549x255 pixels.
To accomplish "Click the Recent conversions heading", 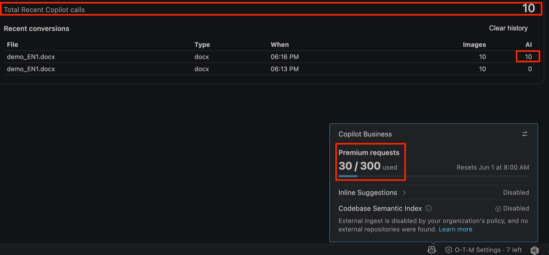I will click(36, 29).
